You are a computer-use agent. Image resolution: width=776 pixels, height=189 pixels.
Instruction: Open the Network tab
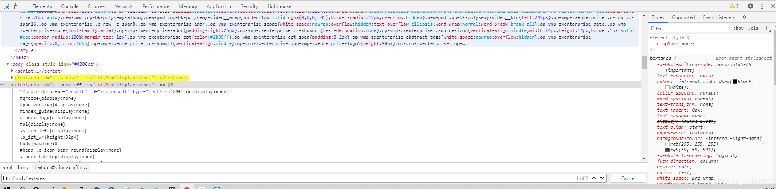pyautogui.click(x=124, y=6)
